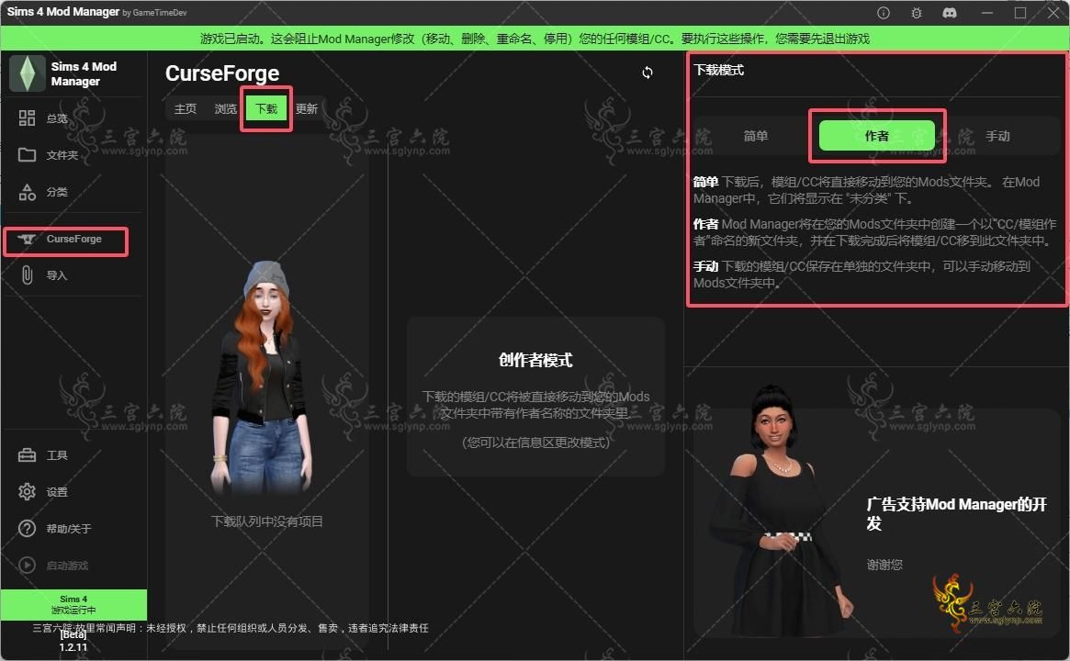Image resolution: width=1070 pixels, height=661 pixels.
Task: Click the 下载模式 panel title
Action: (x=718, y=71)
